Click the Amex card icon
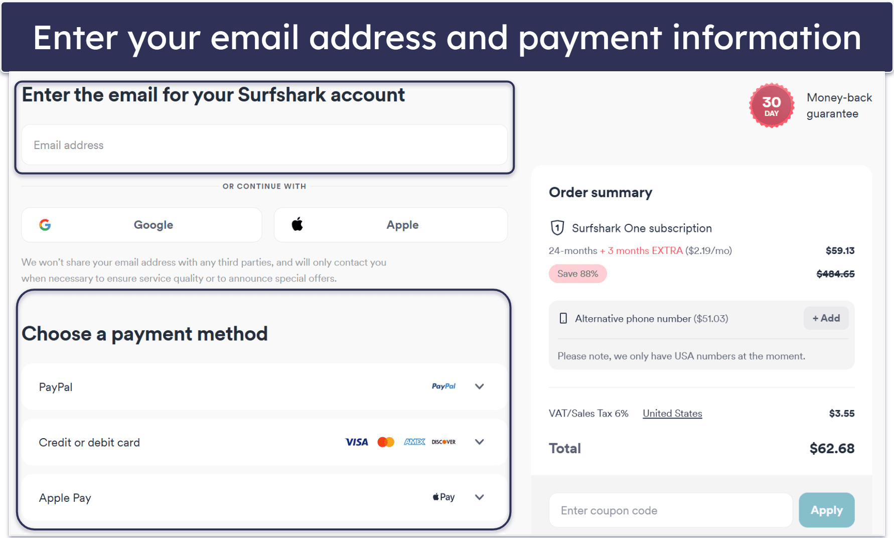Image resolution: width=894 pixels, height=538 pixels. coord(414,442)
